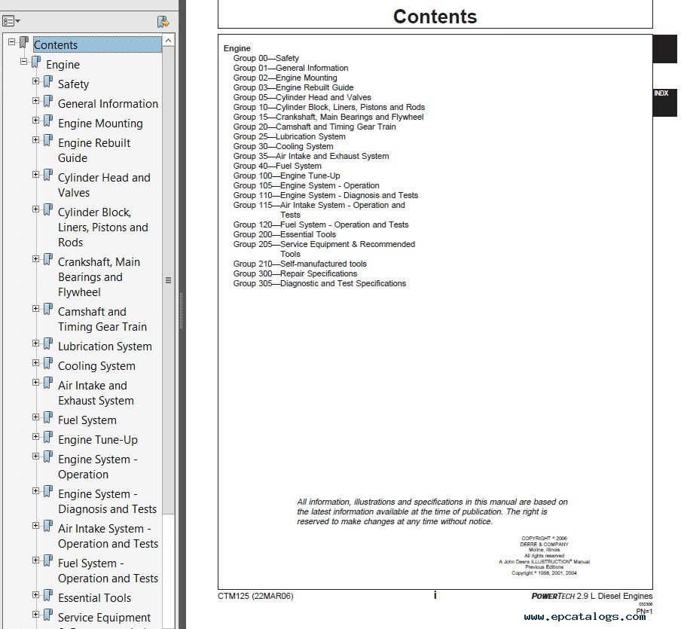Click the bookmarks panel scrollbar thumb
The image size is (684, 629).
coord(169,280)
